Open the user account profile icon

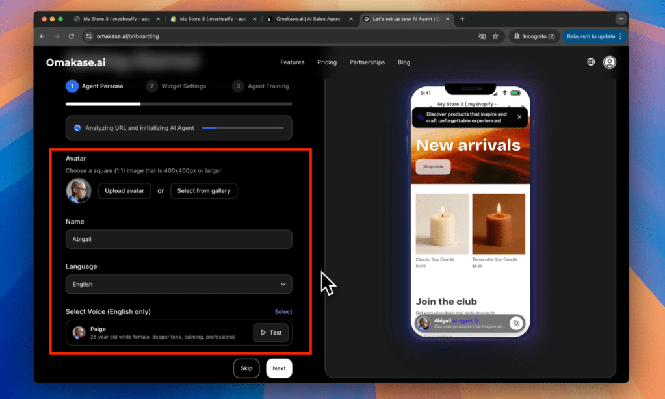tap(609, 62)
